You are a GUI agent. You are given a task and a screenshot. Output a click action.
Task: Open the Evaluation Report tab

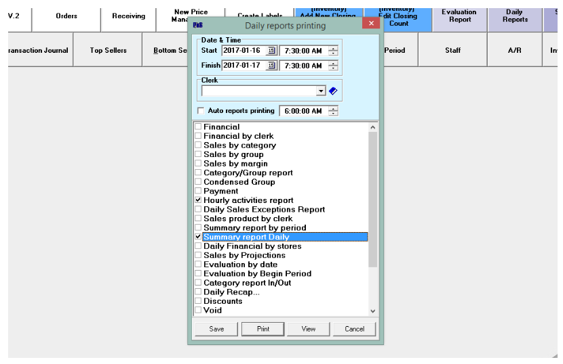(x=459, y=16)
